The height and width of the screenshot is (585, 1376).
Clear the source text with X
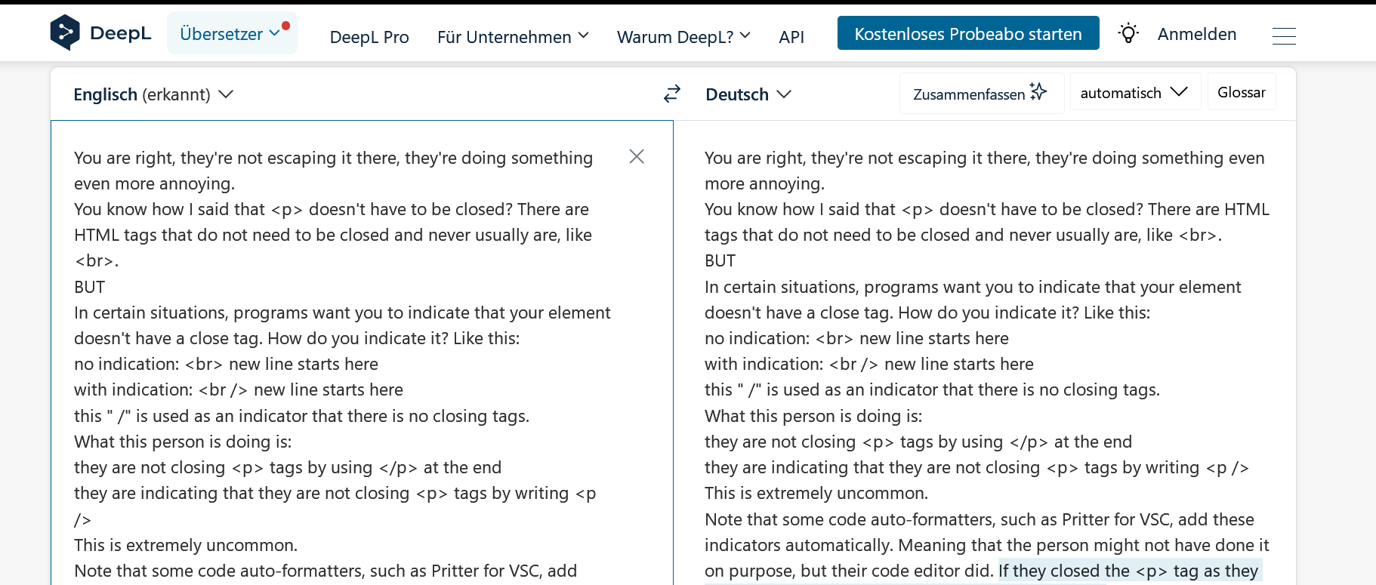[x=637, y=156]
